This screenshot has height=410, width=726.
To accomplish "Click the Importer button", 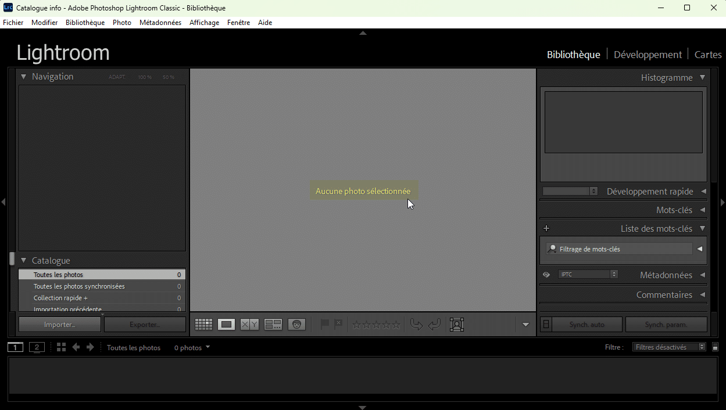I will (x=59, y=324).
